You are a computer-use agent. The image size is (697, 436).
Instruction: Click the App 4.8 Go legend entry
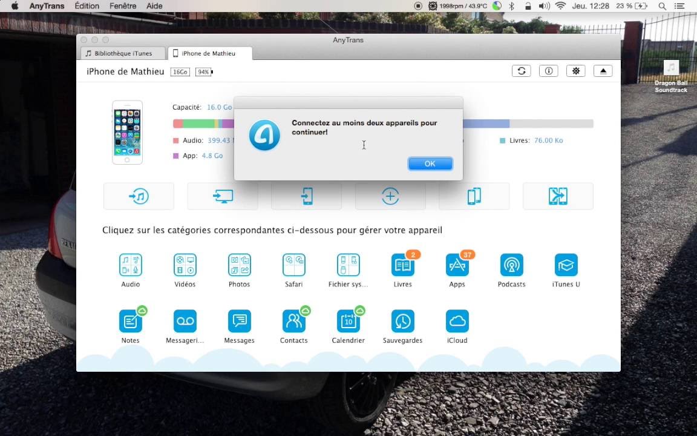(198, 156)
